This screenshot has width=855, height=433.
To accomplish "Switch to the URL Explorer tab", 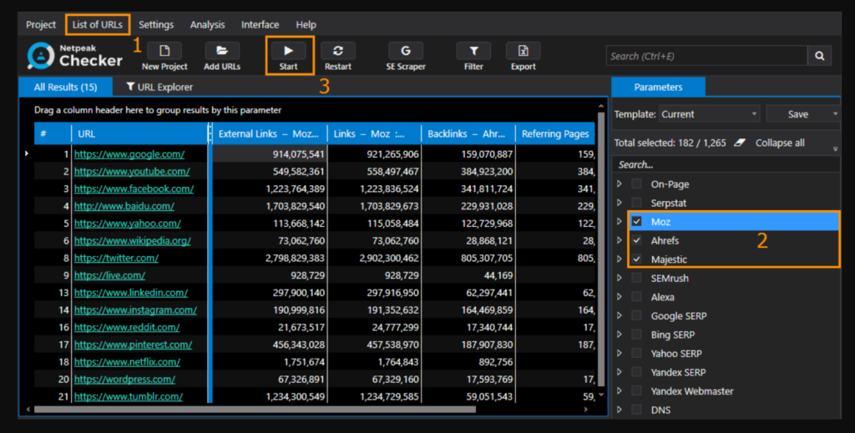I will [159, 87].
